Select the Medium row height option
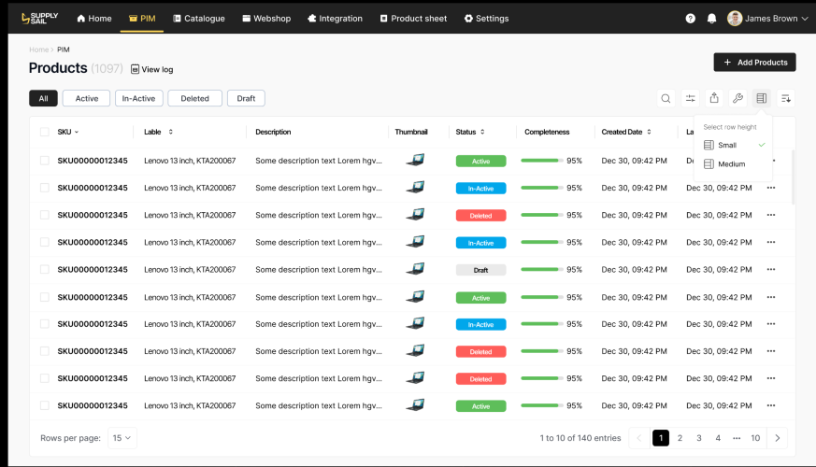Image resolution: width=816 pixels, height=467 pixels. pyautogui.click(x=733, y=163)
